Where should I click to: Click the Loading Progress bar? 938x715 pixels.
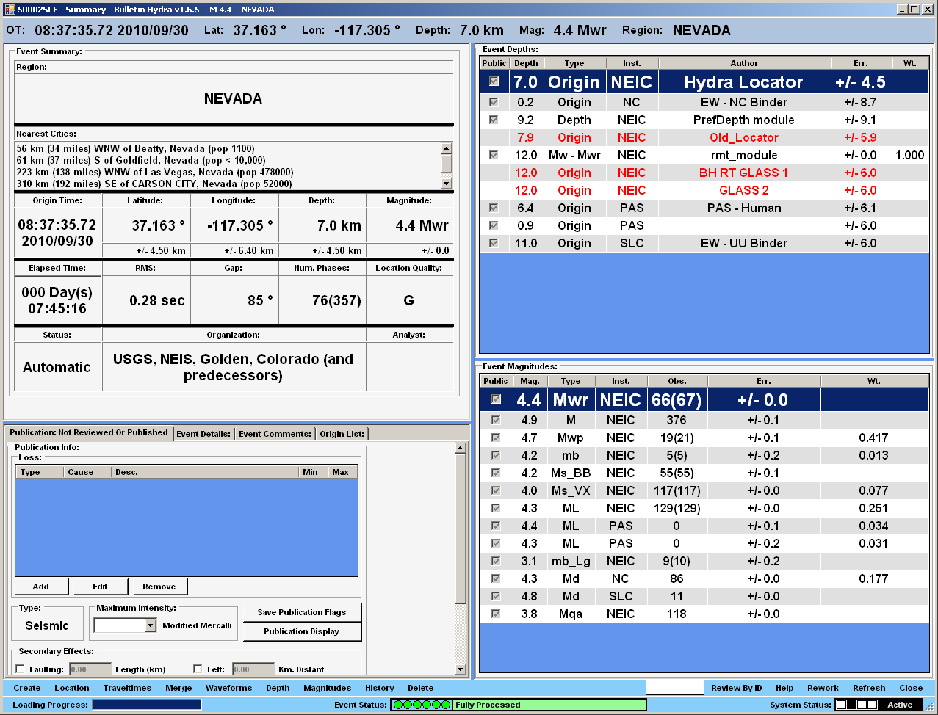[147, 705]
